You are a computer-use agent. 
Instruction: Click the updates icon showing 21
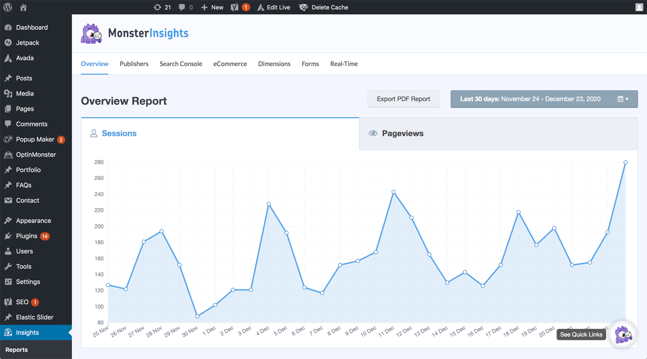tap(157, 7)
